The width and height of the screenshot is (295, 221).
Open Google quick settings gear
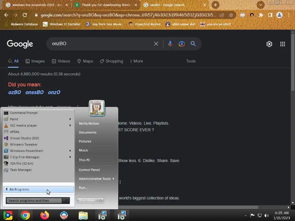(269, 44)
